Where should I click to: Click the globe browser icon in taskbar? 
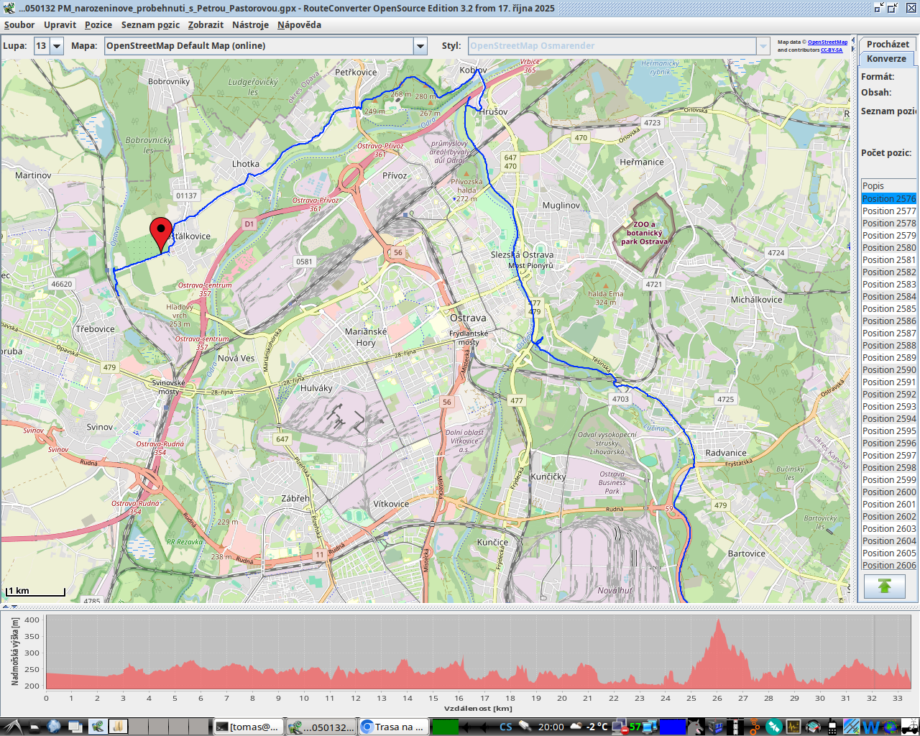(54, 727)
